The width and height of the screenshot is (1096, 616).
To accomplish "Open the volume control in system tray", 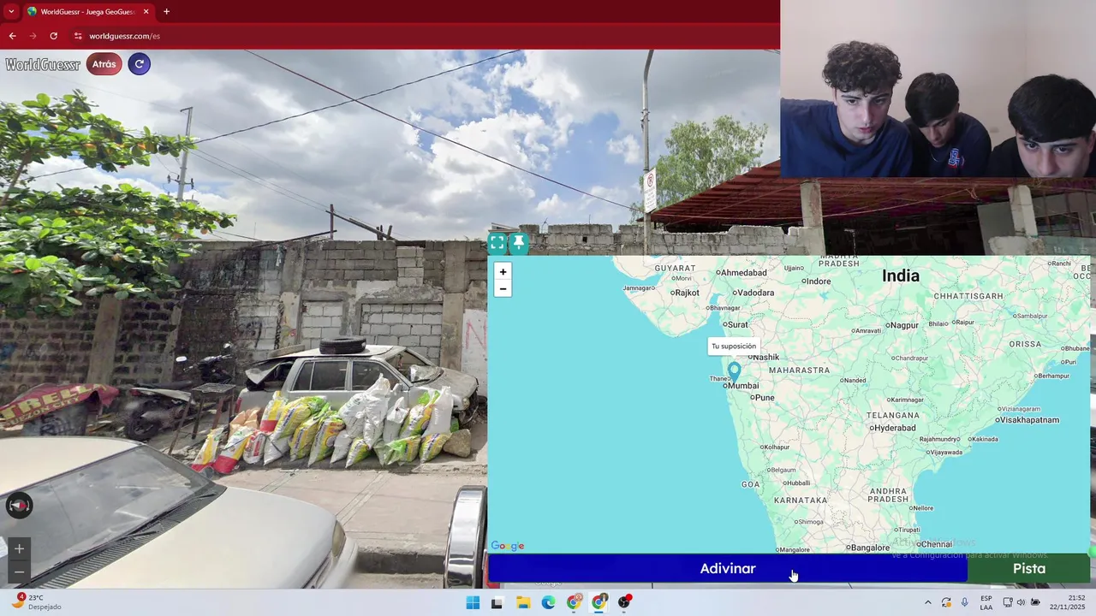I will click(x=1021, y=602).
